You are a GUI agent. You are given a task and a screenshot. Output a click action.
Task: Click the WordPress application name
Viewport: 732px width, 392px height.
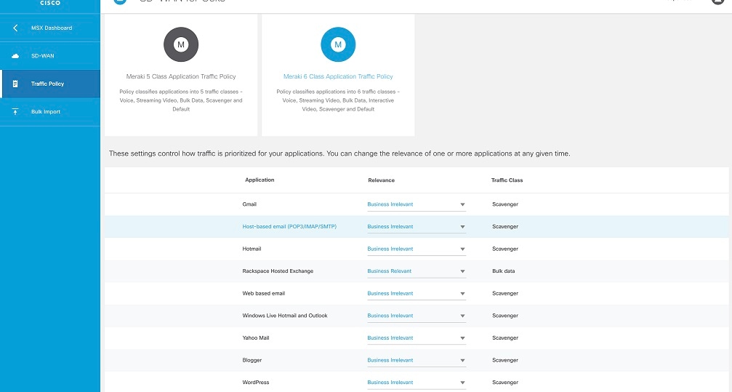[255, 383]
